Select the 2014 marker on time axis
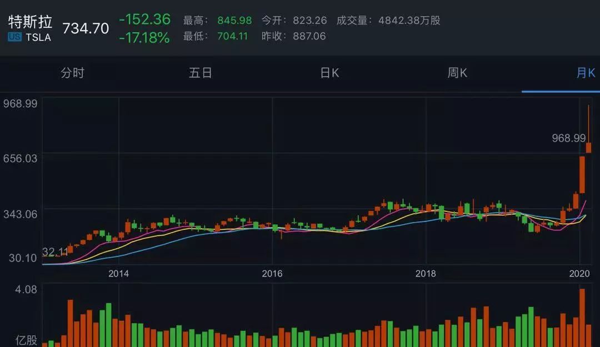This screenshot has height=347, width=600. [118, 274]
